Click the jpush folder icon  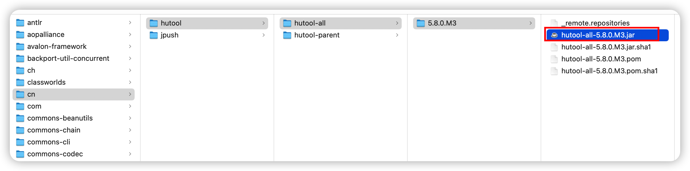tap(154, 35)
